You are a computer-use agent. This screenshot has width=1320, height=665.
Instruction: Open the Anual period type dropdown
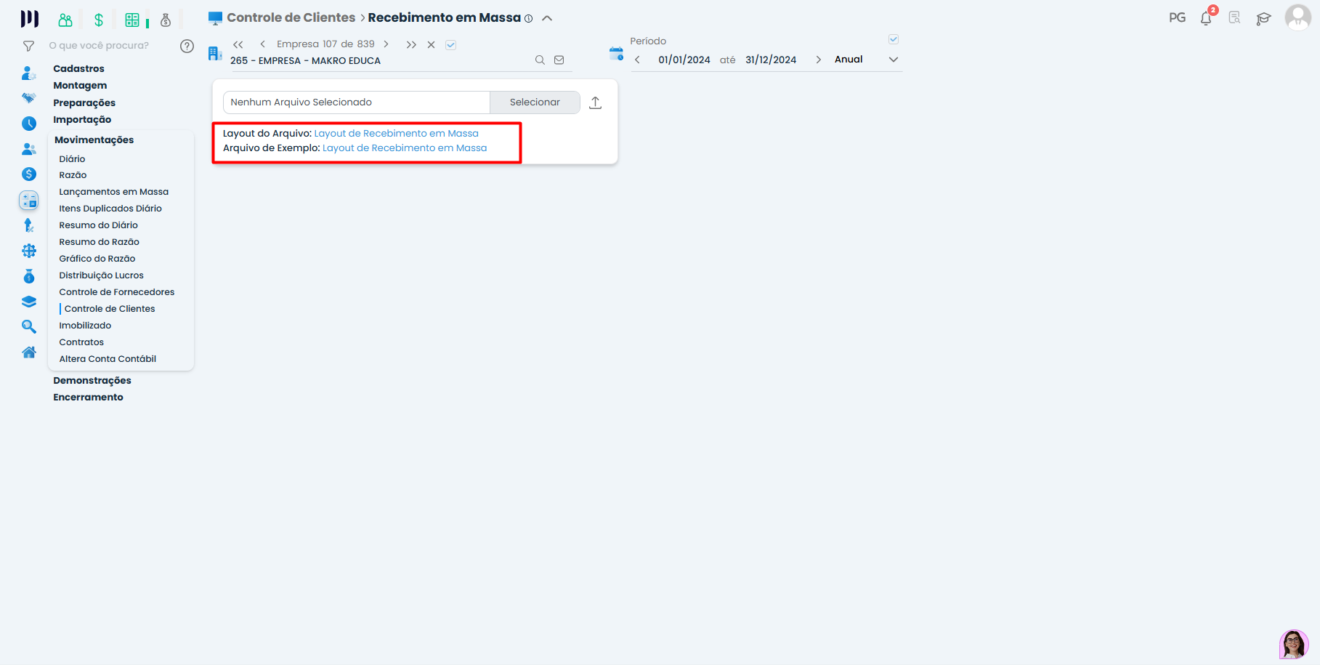click(866, 60)
